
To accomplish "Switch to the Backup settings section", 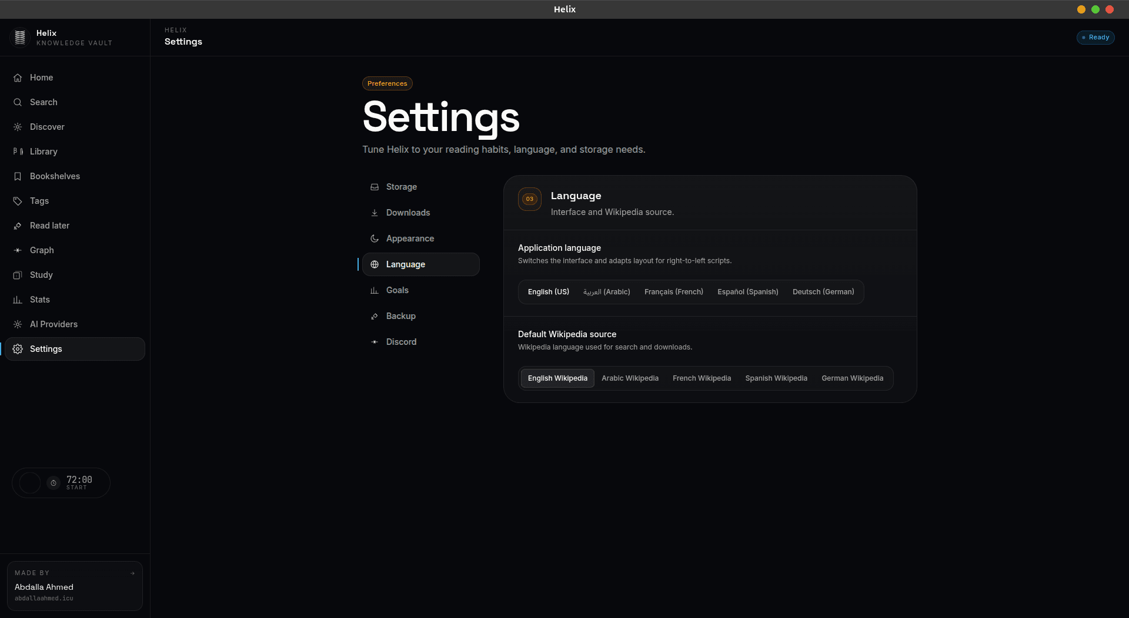I will pyautogui.click(x=421, y=316).
